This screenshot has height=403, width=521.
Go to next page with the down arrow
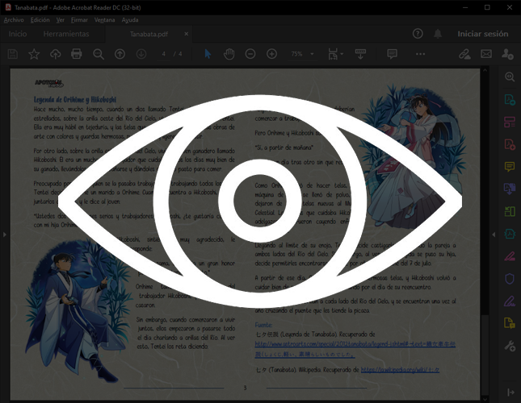pos(141,54)
